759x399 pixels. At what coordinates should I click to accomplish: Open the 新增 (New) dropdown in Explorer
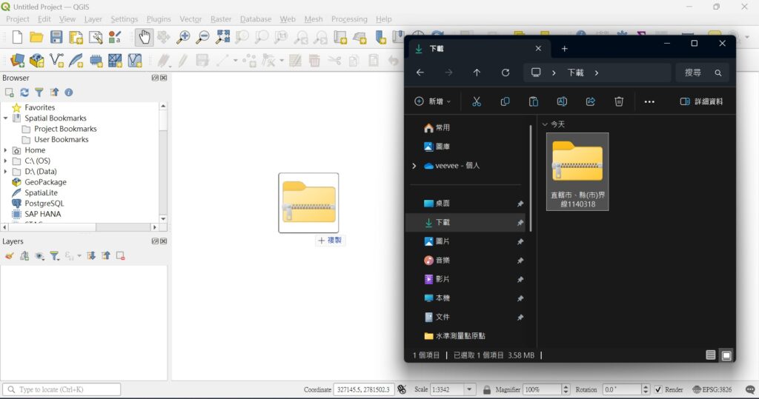pyautogui.click(x=433, y=101)
